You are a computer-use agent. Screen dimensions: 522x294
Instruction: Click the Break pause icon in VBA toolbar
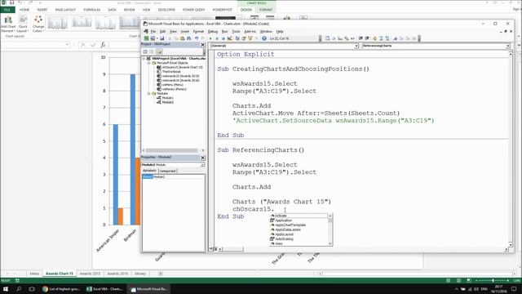(x=217, y=38)
